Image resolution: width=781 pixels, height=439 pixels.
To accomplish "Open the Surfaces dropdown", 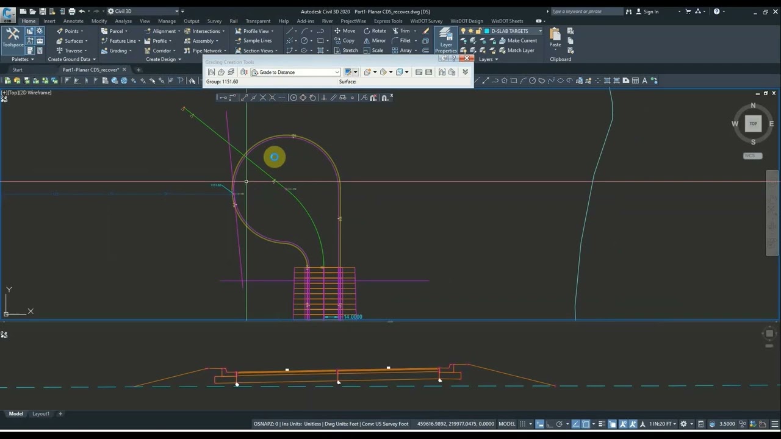I will point(72,41).
